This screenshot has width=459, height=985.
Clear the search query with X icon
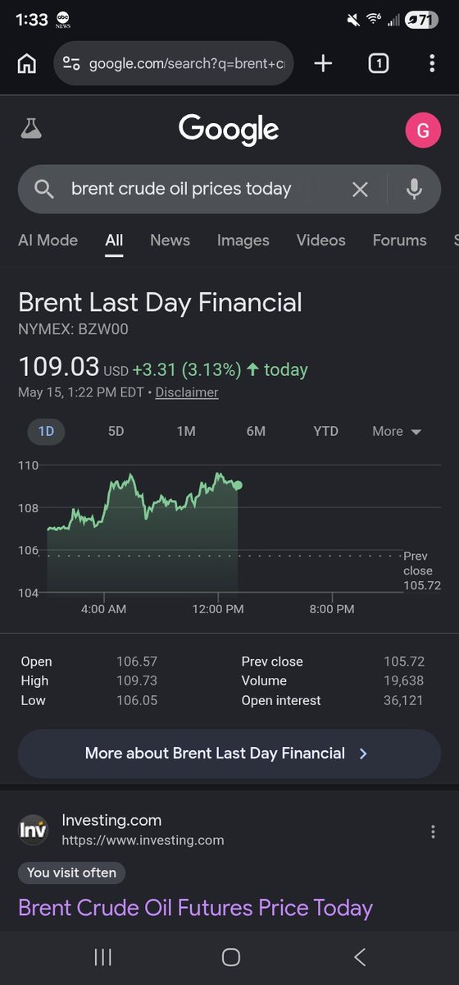click(360, 190)
